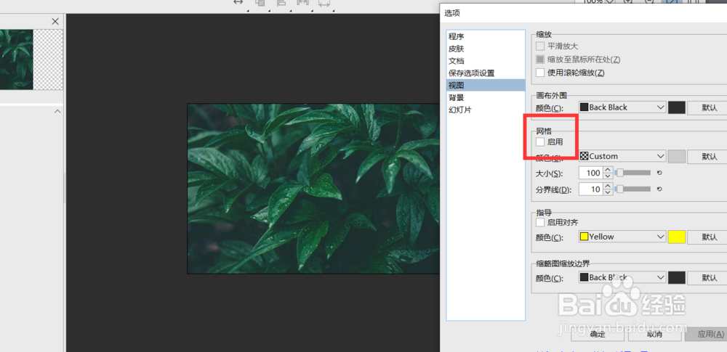The image size is (727, 352).
Task: Open the thumbnail border color dropdown
Action: (622, 277)
